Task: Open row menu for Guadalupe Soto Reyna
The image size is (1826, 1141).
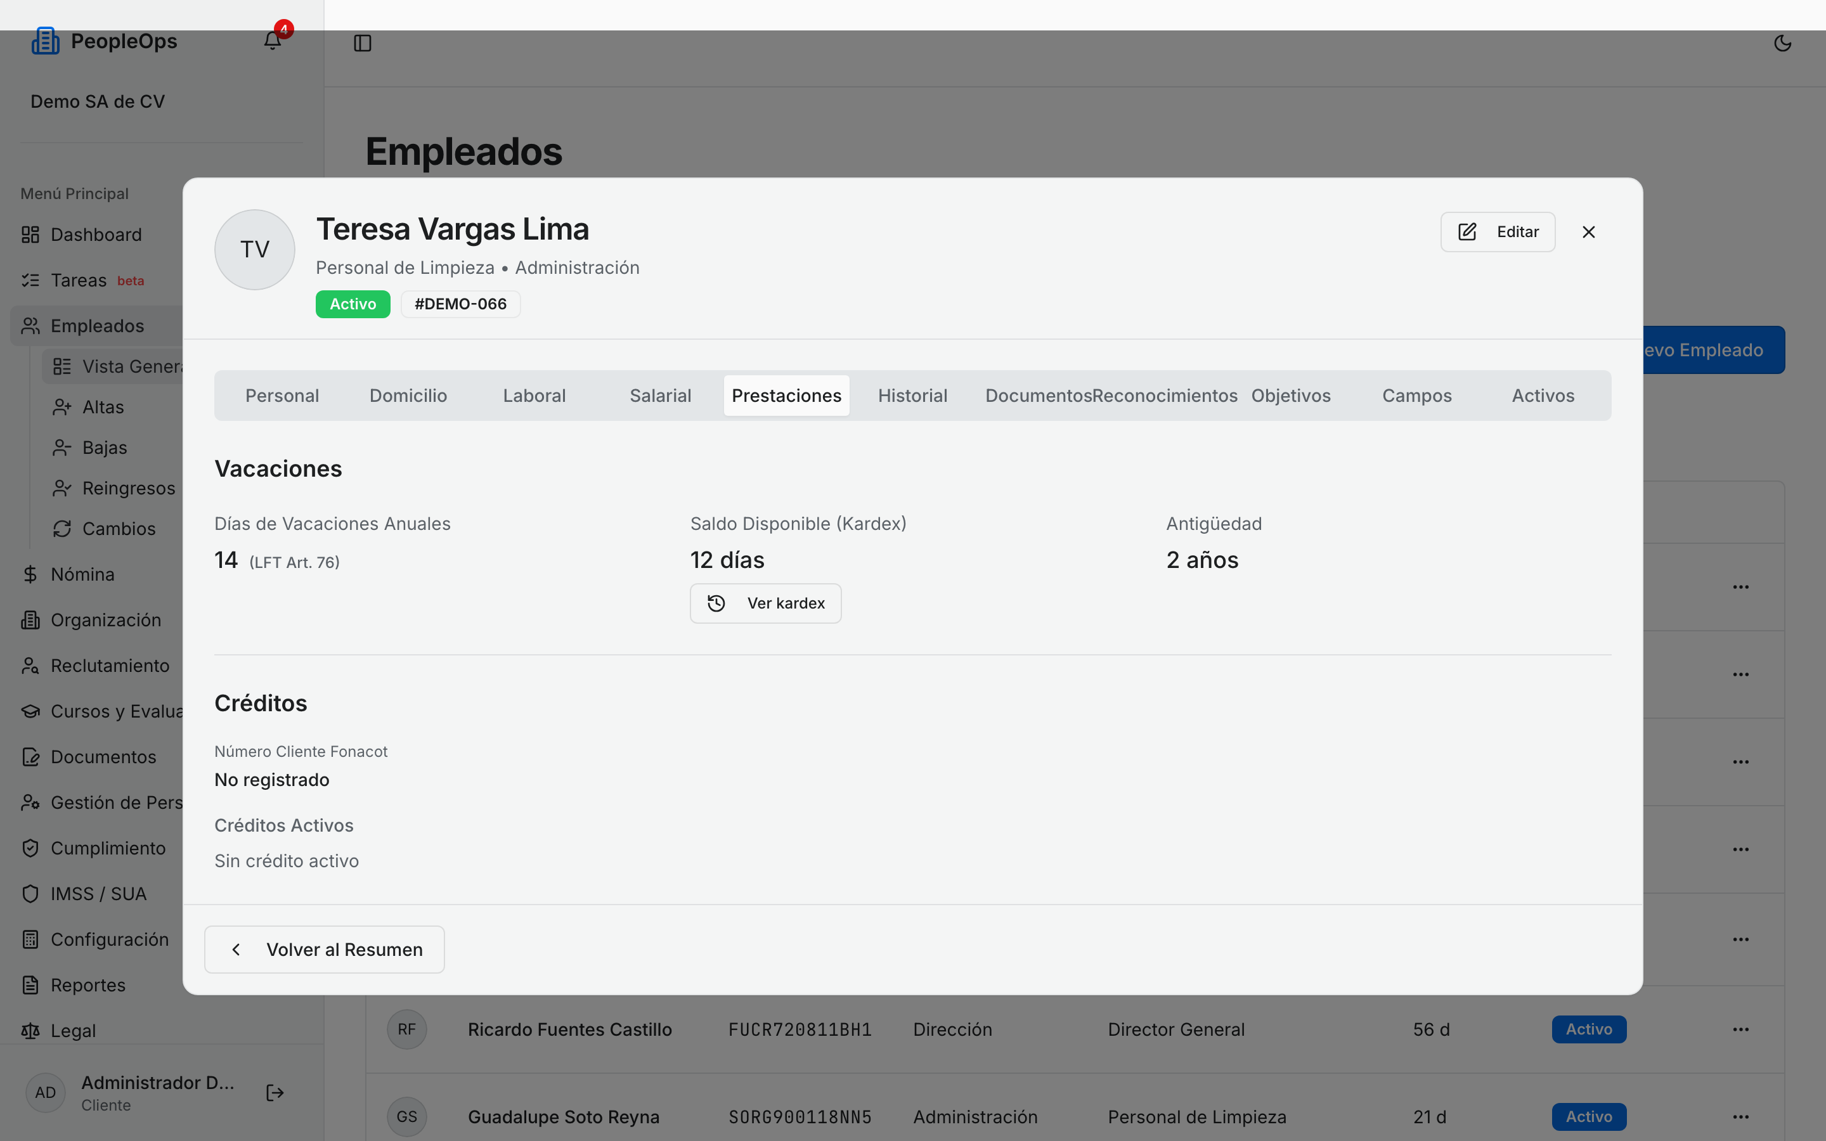Action: point(1740,1117)
